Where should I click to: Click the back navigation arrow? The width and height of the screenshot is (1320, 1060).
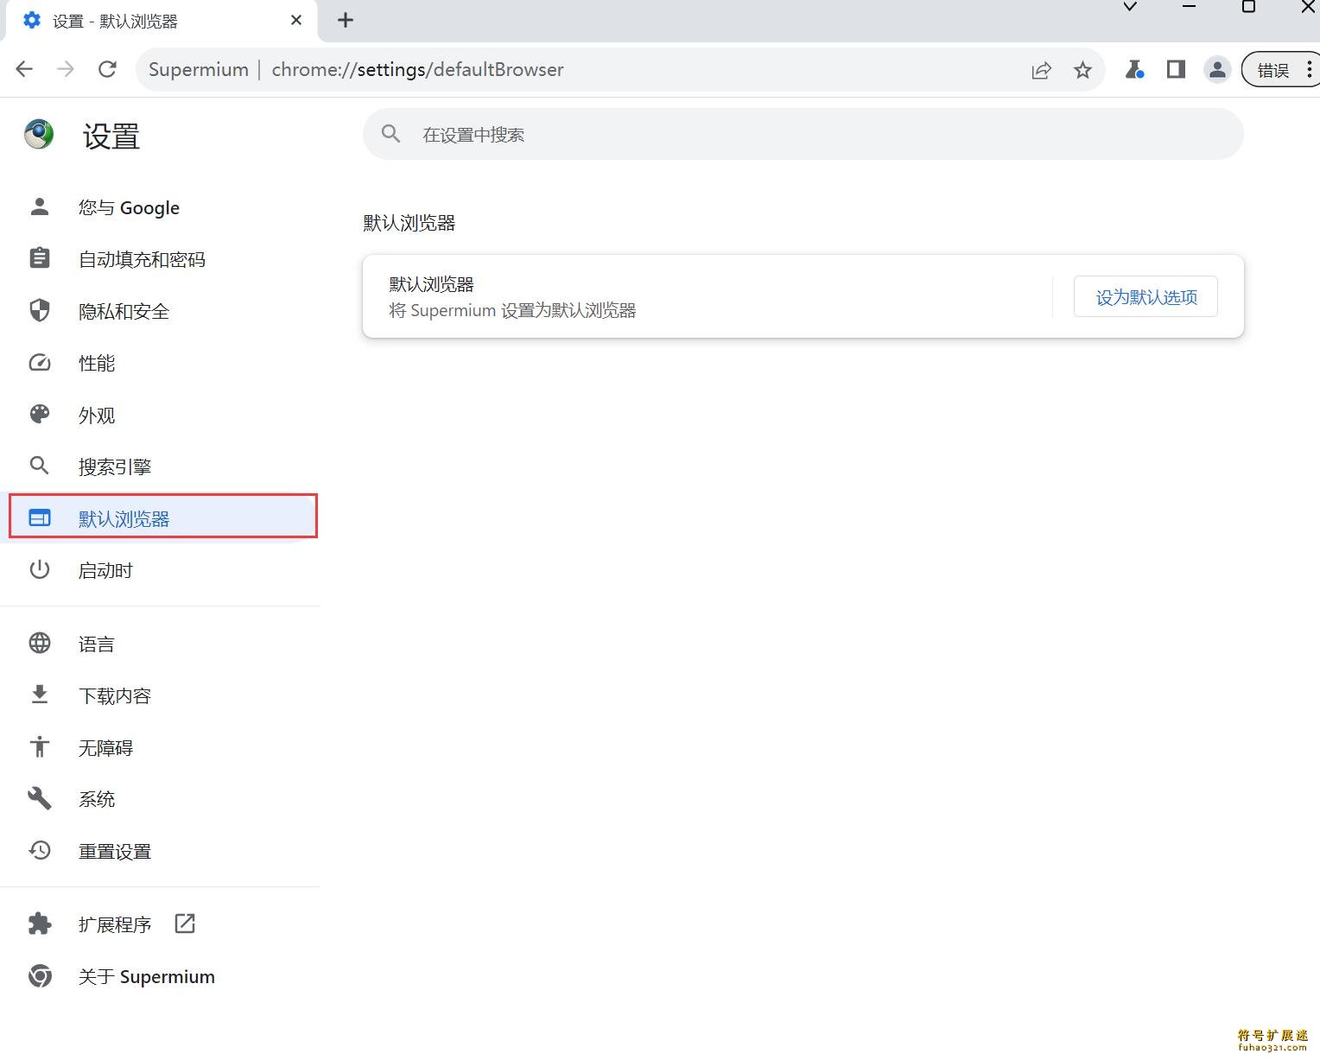click(x=24, y=69)
